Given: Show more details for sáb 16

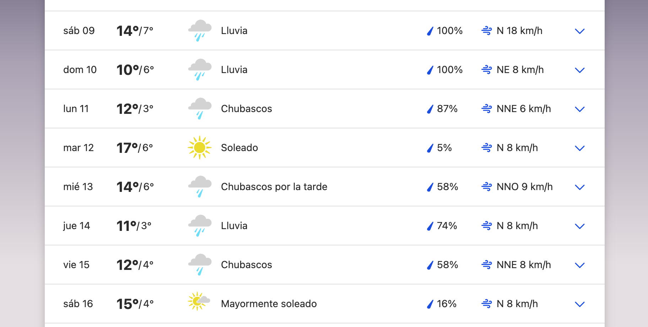Looking at the screenshot, I should [x=580, y=304].
